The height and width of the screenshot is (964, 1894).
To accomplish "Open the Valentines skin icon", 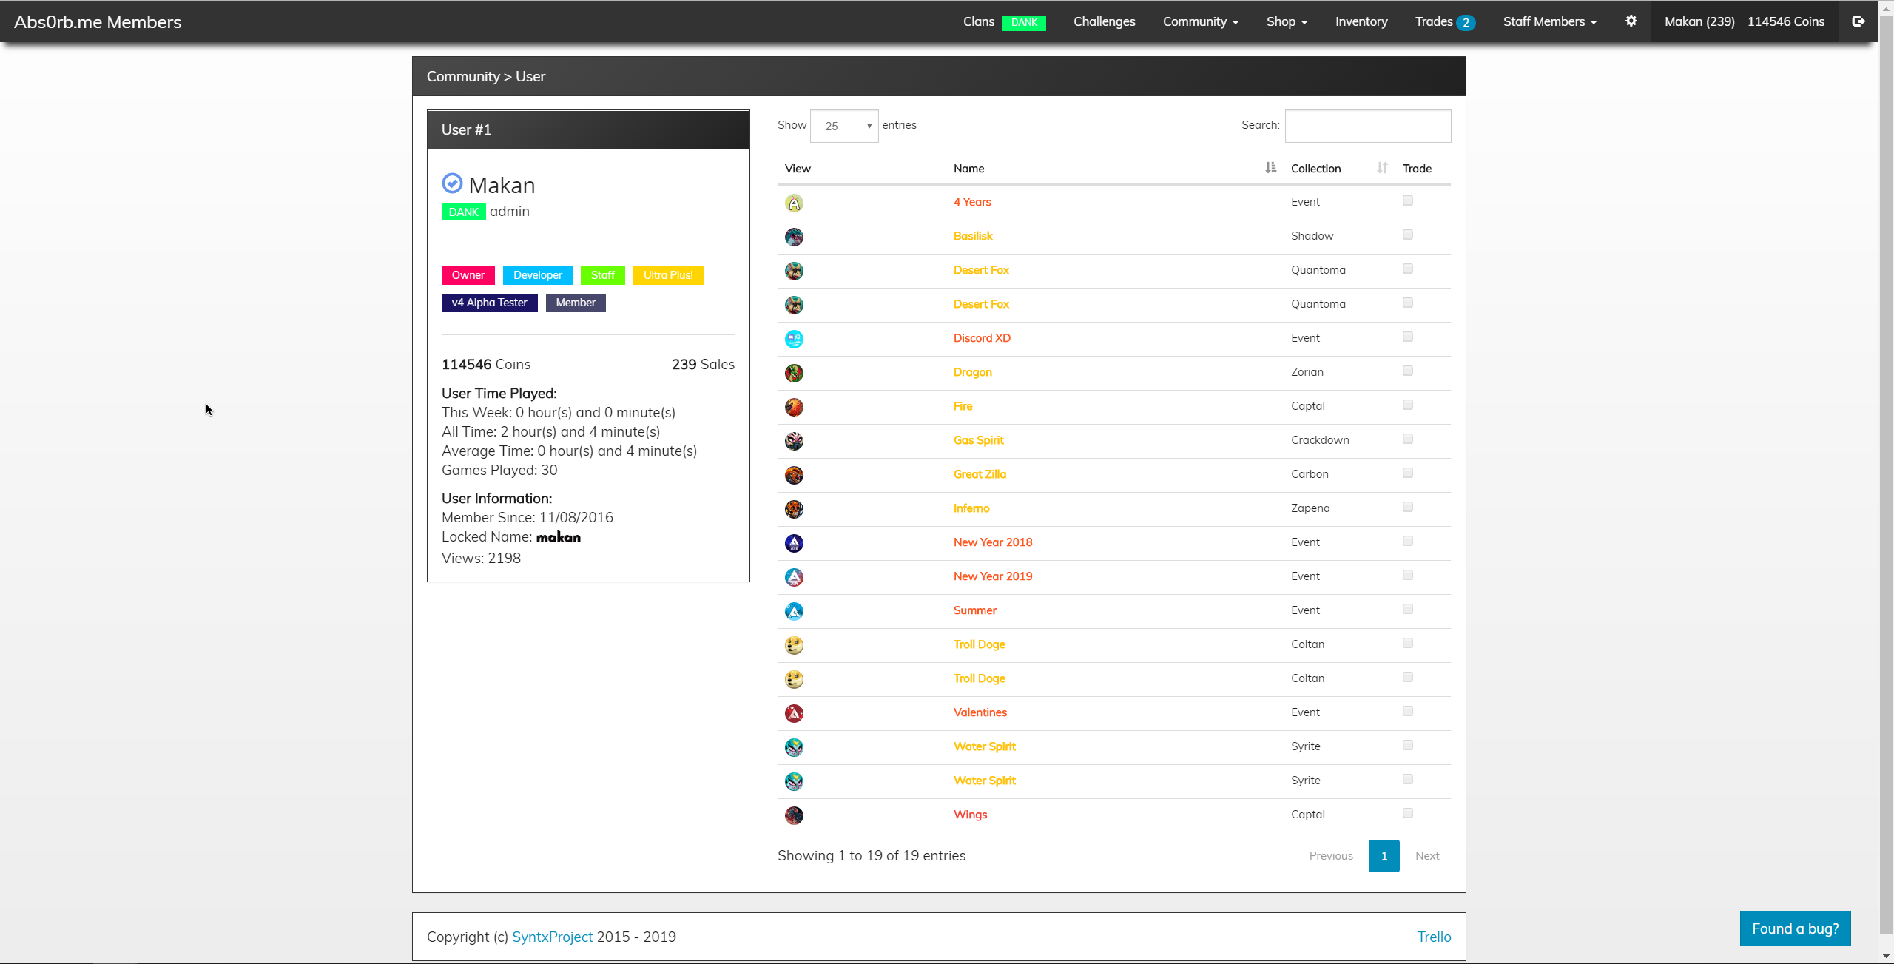I will coord(794,713).
